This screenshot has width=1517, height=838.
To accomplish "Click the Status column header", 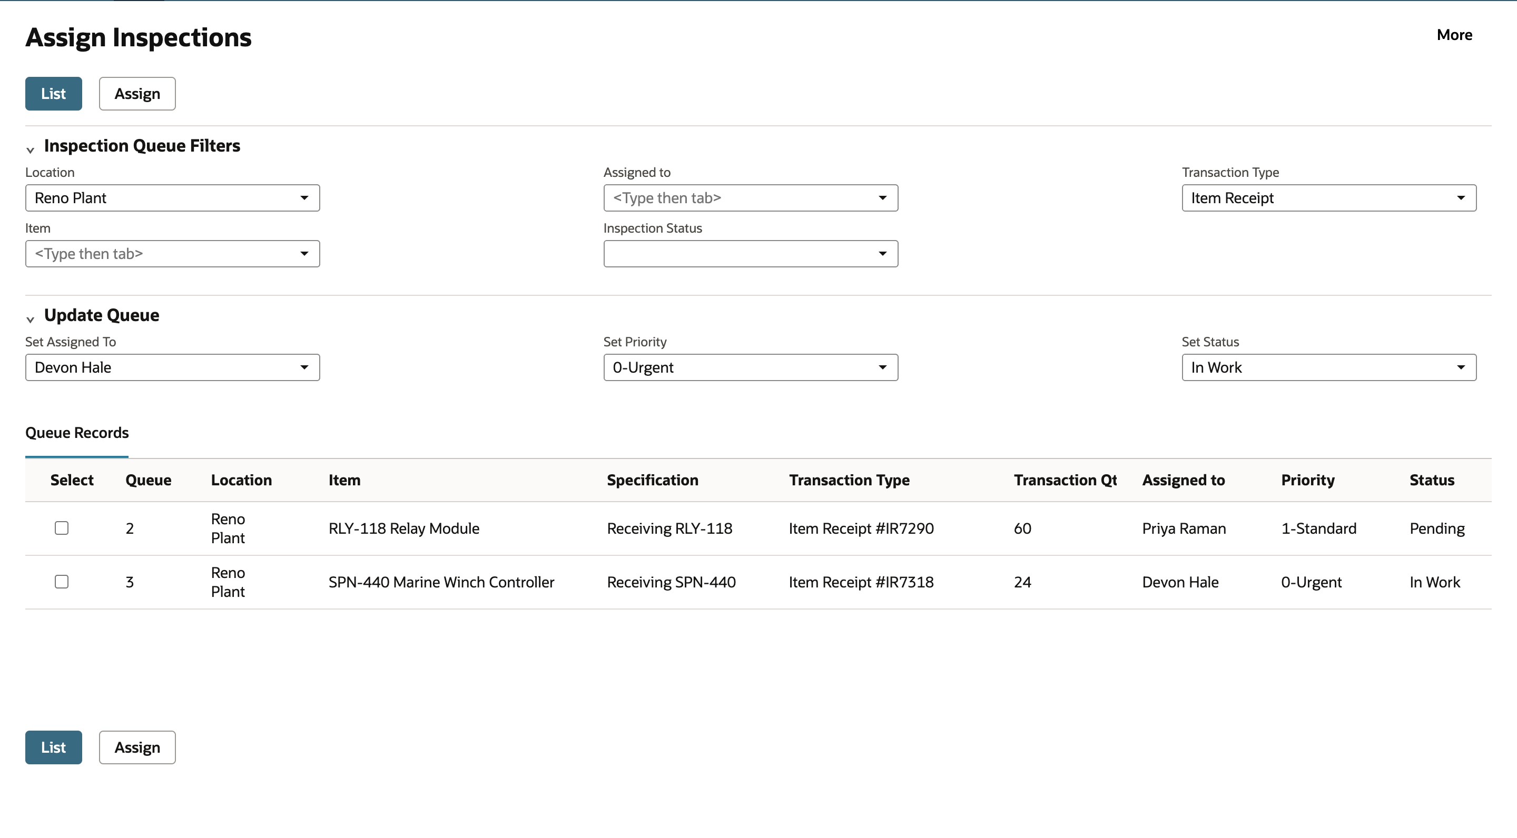I will click(x=1432, y=480).
